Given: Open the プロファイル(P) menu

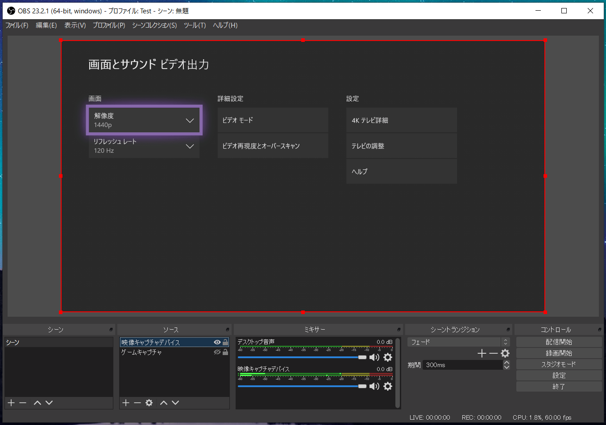Looking at the screenshot, I should coord(109,25).
